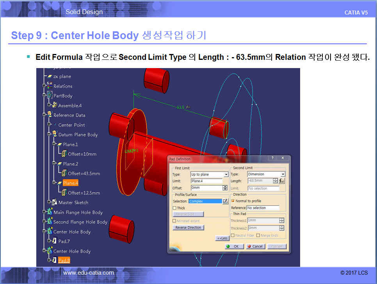Select Plane.2 in the specification tree
The image size is (377, 284).
pos(70,164)
